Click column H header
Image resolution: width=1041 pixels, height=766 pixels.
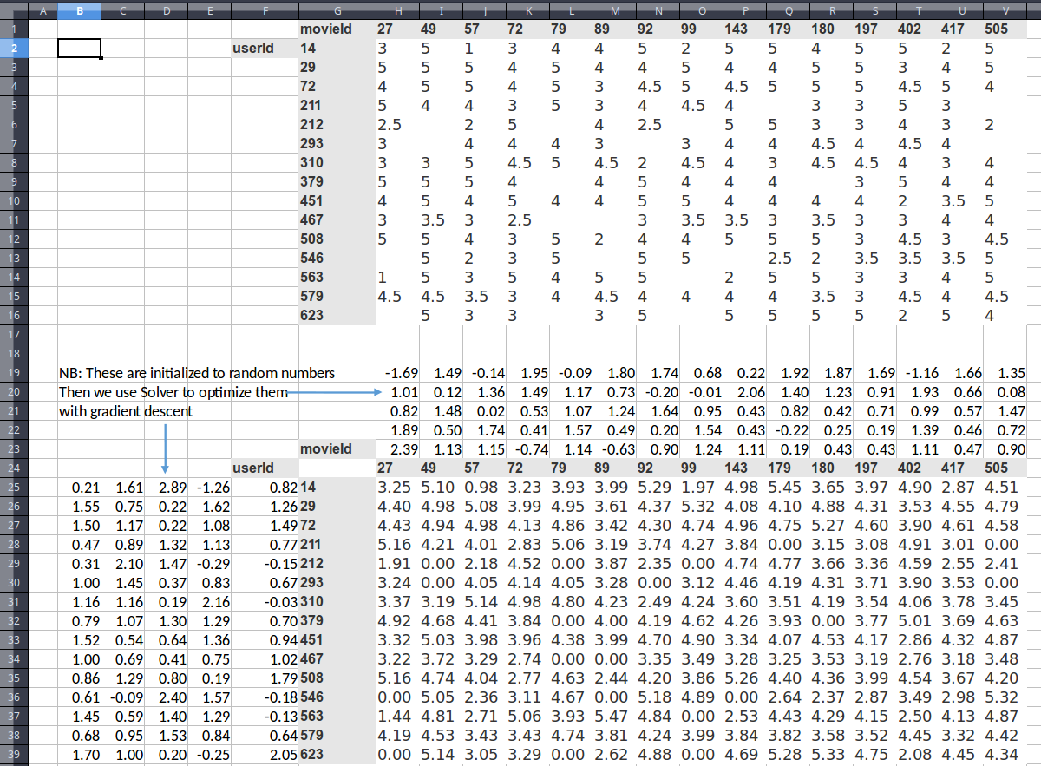398,10
